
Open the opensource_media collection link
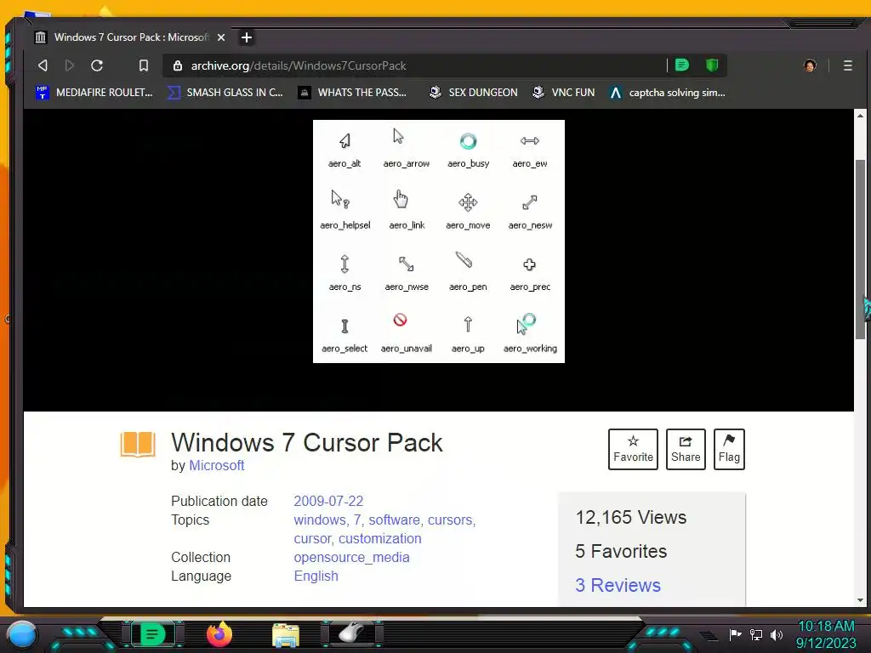coord(351,557)
